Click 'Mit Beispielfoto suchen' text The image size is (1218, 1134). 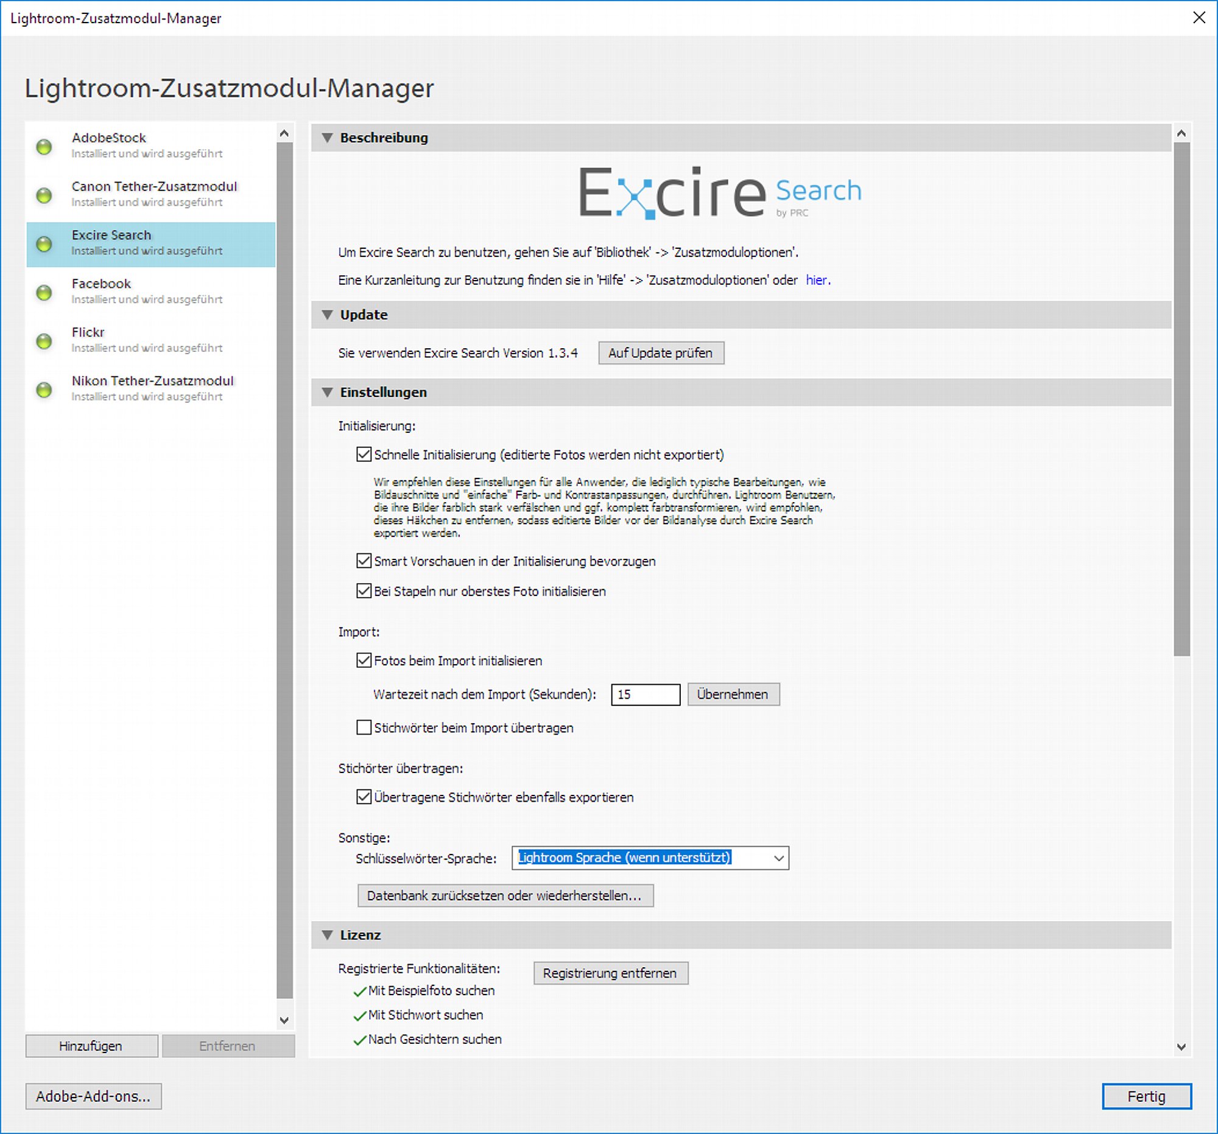(431, 991)
